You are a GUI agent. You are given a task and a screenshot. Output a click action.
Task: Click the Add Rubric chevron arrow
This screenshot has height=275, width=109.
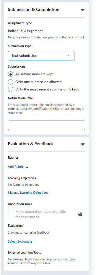(27, 167)
